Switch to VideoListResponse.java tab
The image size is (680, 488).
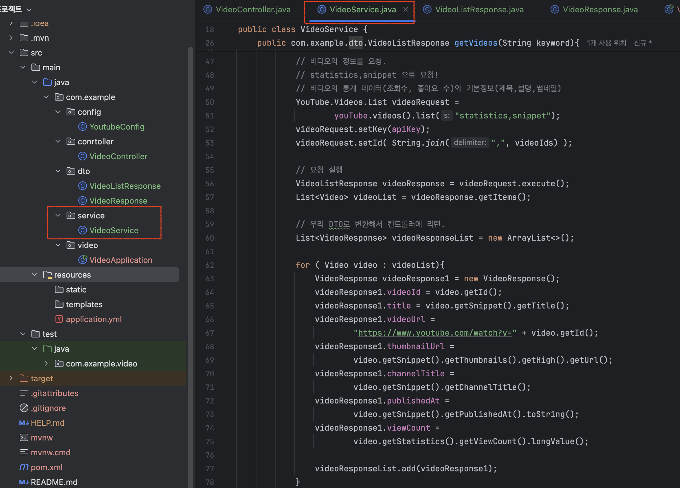tap(473, 10)
